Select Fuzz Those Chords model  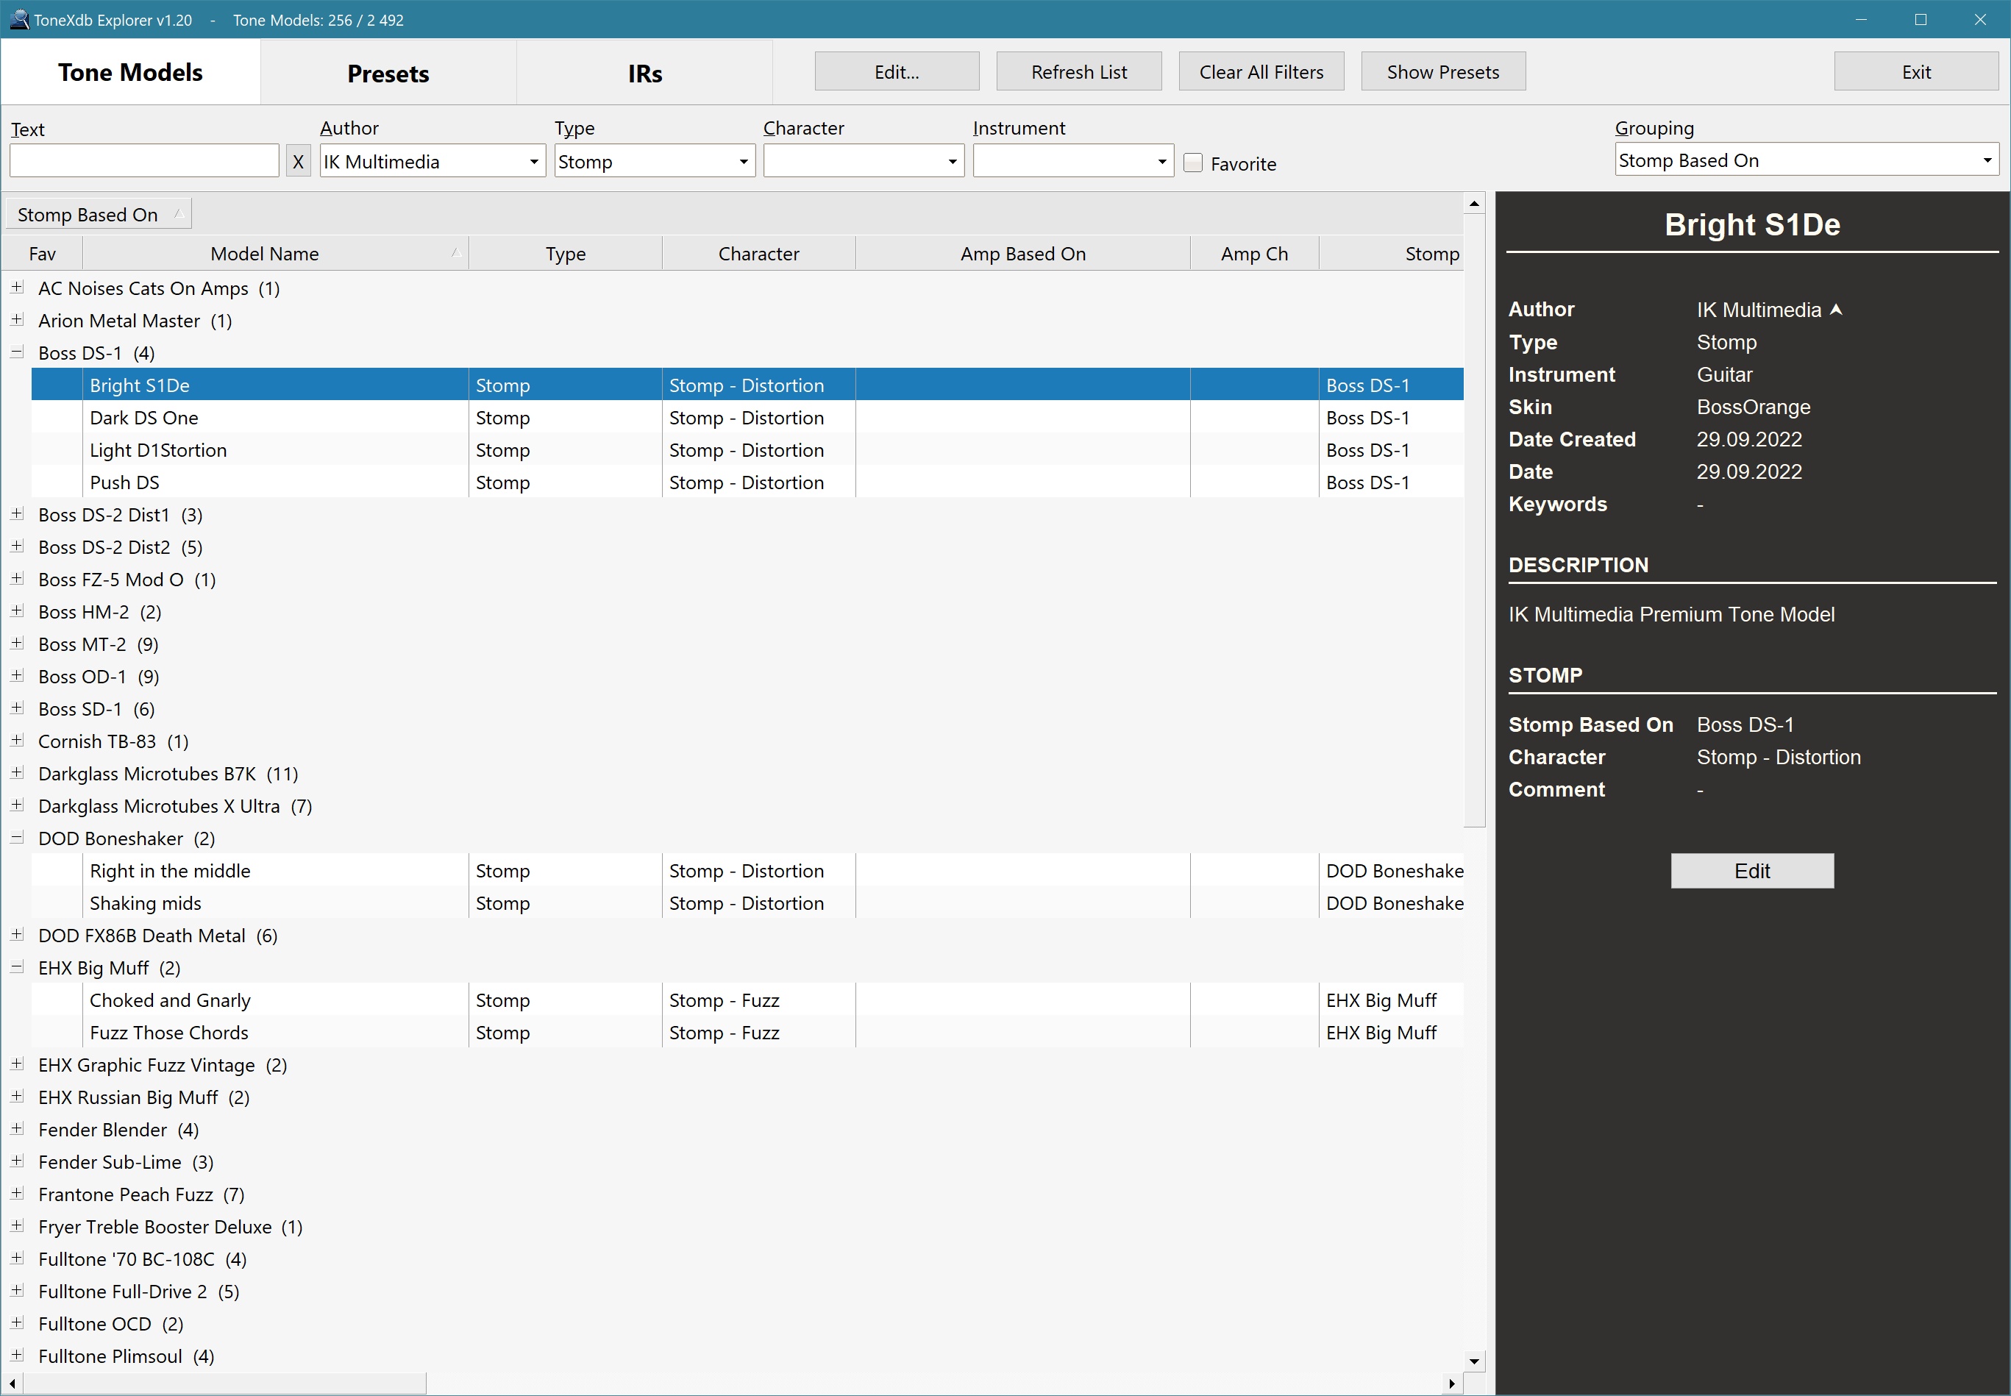pyautogui.click(x=747, y=1032)
